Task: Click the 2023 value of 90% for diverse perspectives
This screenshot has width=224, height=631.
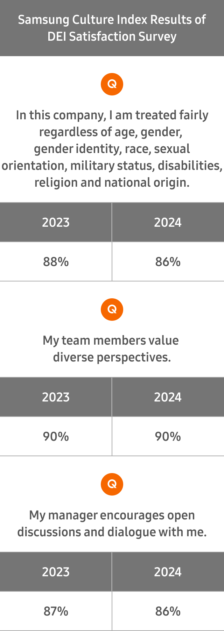Action: pos(56,437)
